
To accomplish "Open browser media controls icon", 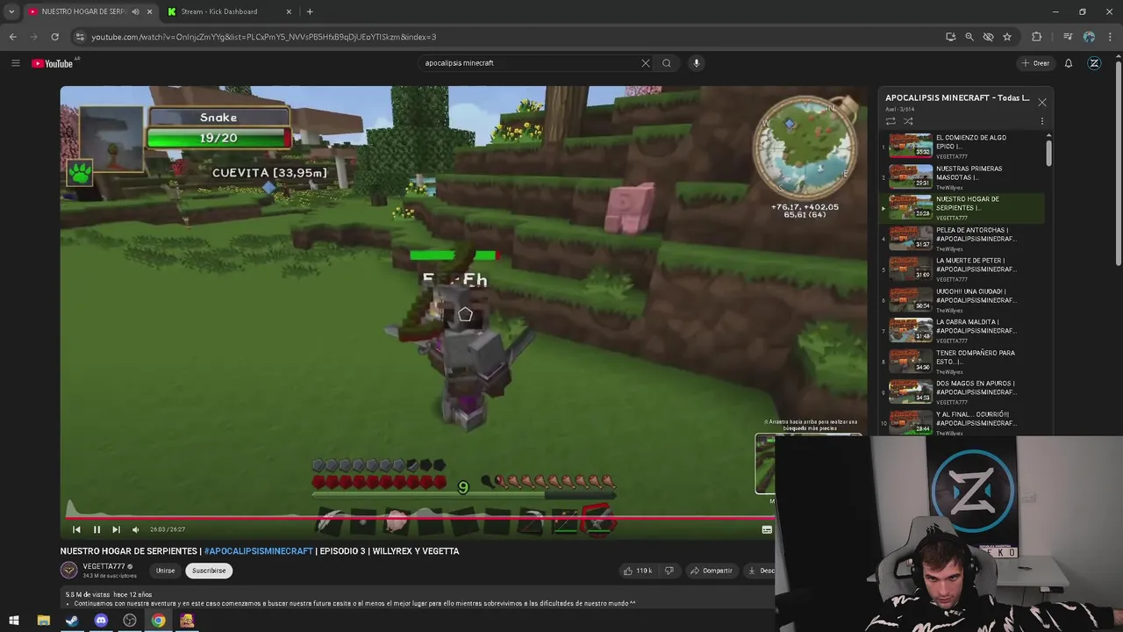I will click(x=1068, y=37).
